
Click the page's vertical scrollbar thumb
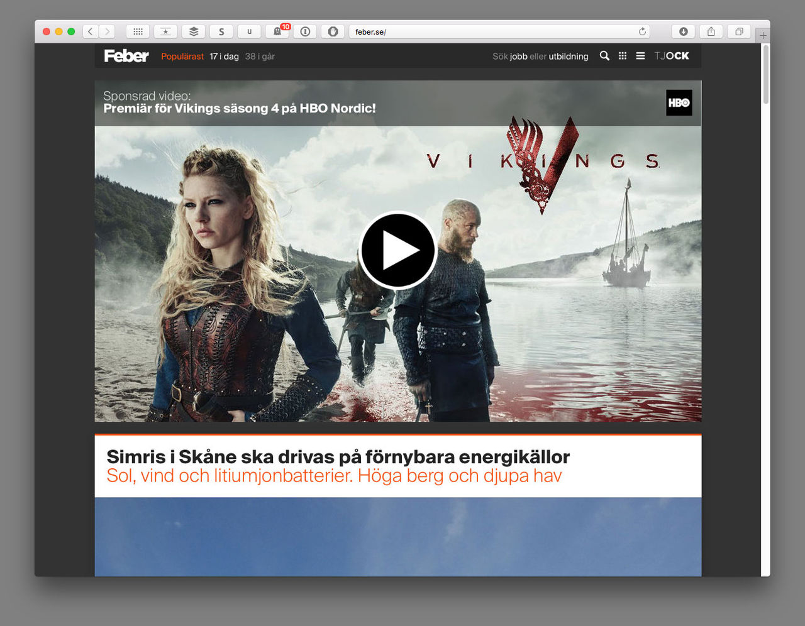point(765,74)
